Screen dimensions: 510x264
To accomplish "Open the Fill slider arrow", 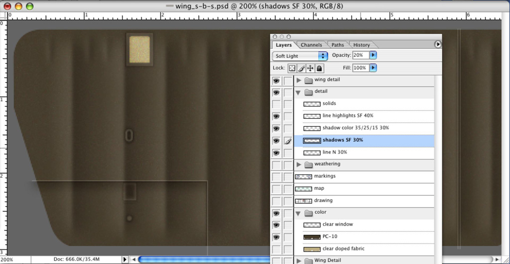I will click(373, 68).
